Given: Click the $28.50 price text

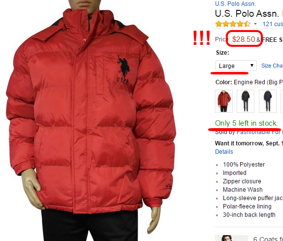Looking at the screenshot, I should [x=244, y=39].
